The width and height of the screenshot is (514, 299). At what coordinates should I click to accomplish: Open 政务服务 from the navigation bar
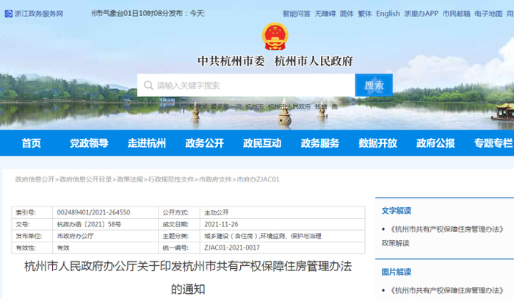pos(320,143)
